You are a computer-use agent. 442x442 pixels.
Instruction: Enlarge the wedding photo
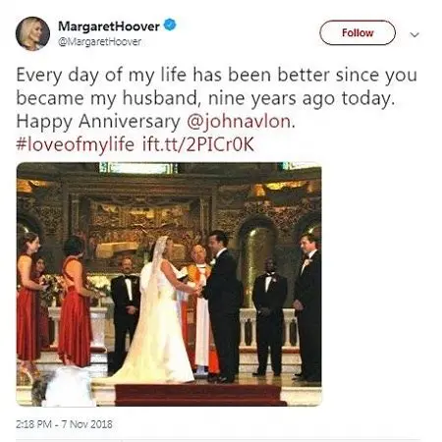tap(169, 284)
